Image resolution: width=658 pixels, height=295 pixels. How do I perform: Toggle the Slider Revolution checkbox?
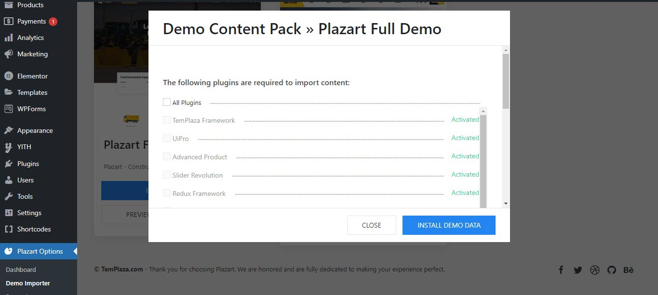coord(167,175)
